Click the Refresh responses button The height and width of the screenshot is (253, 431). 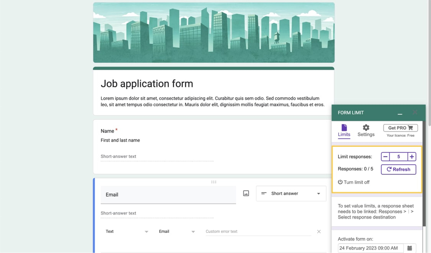pos(398,170)
